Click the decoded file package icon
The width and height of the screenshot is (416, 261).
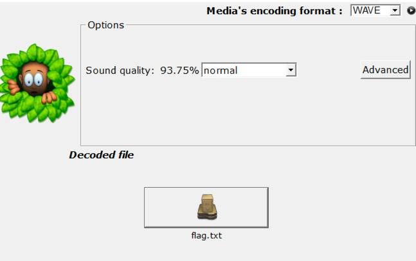(206, 207)
